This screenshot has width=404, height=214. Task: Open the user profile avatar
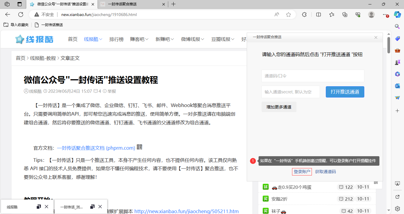371,15
